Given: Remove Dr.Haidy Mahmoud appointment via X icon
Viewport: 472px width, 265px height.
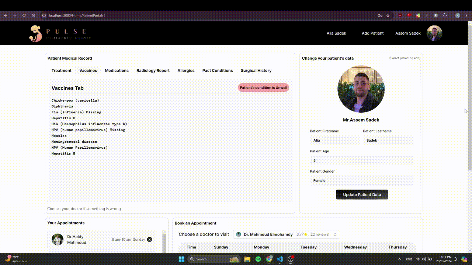Looking at the screenshot, I should point(149,239).
